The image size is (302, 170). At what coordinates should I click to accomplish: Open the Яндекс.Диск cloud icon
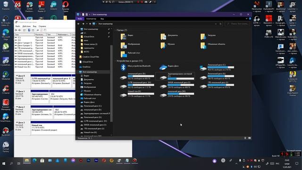click(169, 67)
